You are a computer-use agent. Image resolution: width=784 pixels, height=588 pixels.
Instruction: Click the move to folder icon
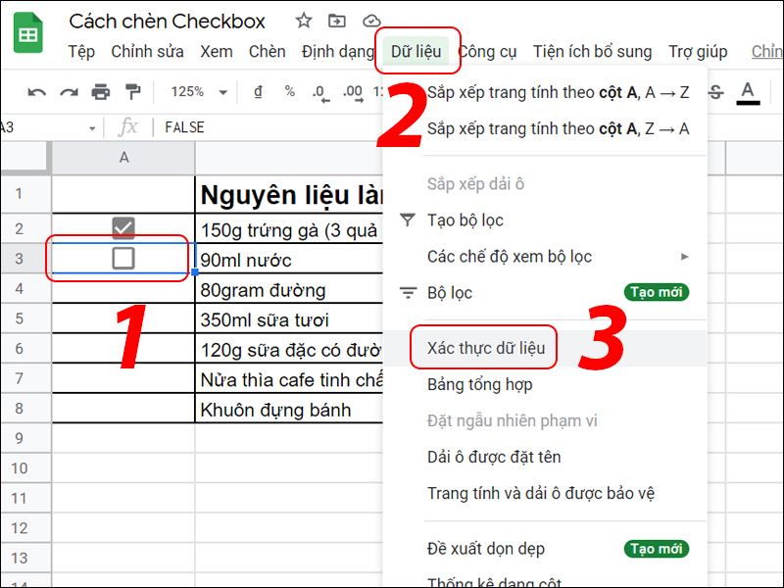coord(337,21)
